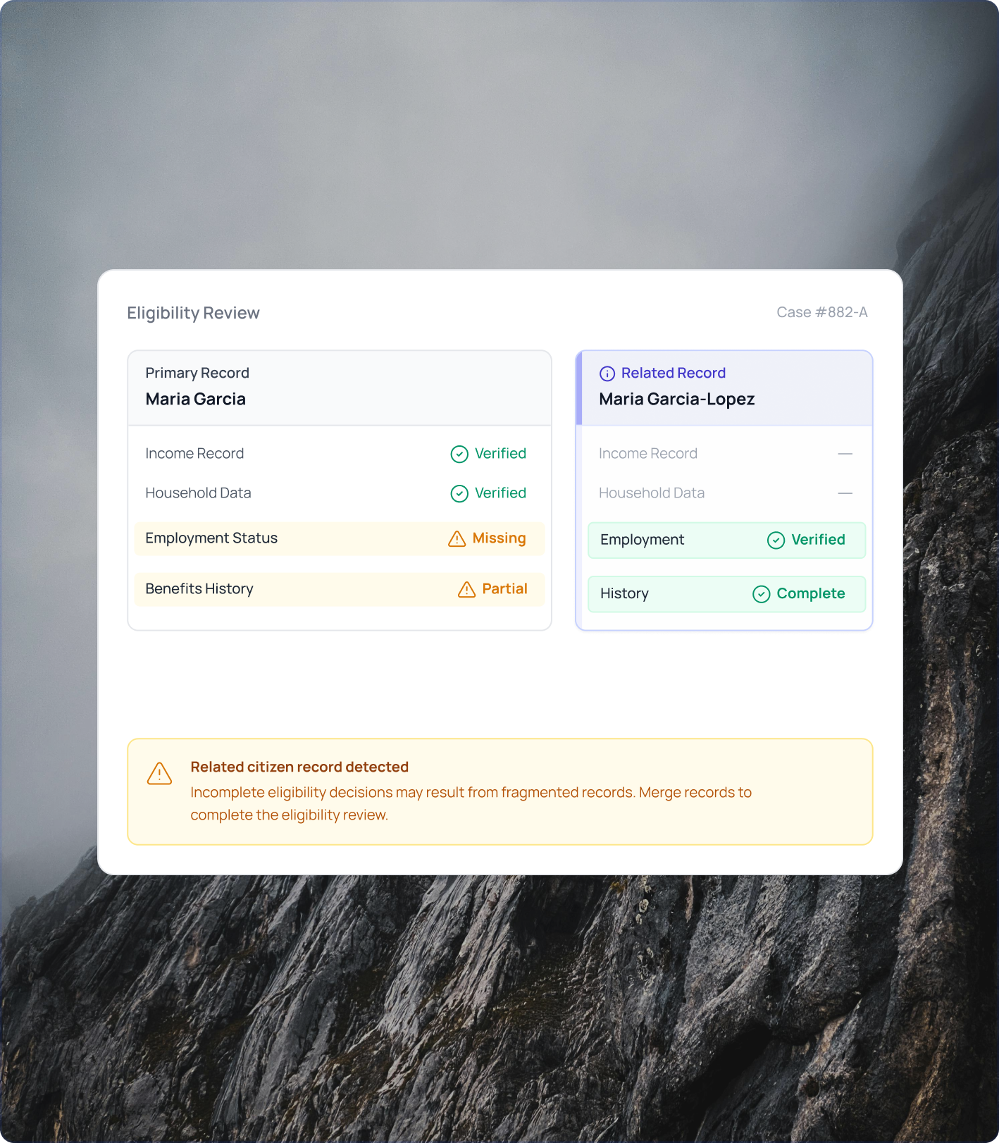Click Verified status for primary Income Record
This screenshot has height=1143, width=999.
click(500, 453)
